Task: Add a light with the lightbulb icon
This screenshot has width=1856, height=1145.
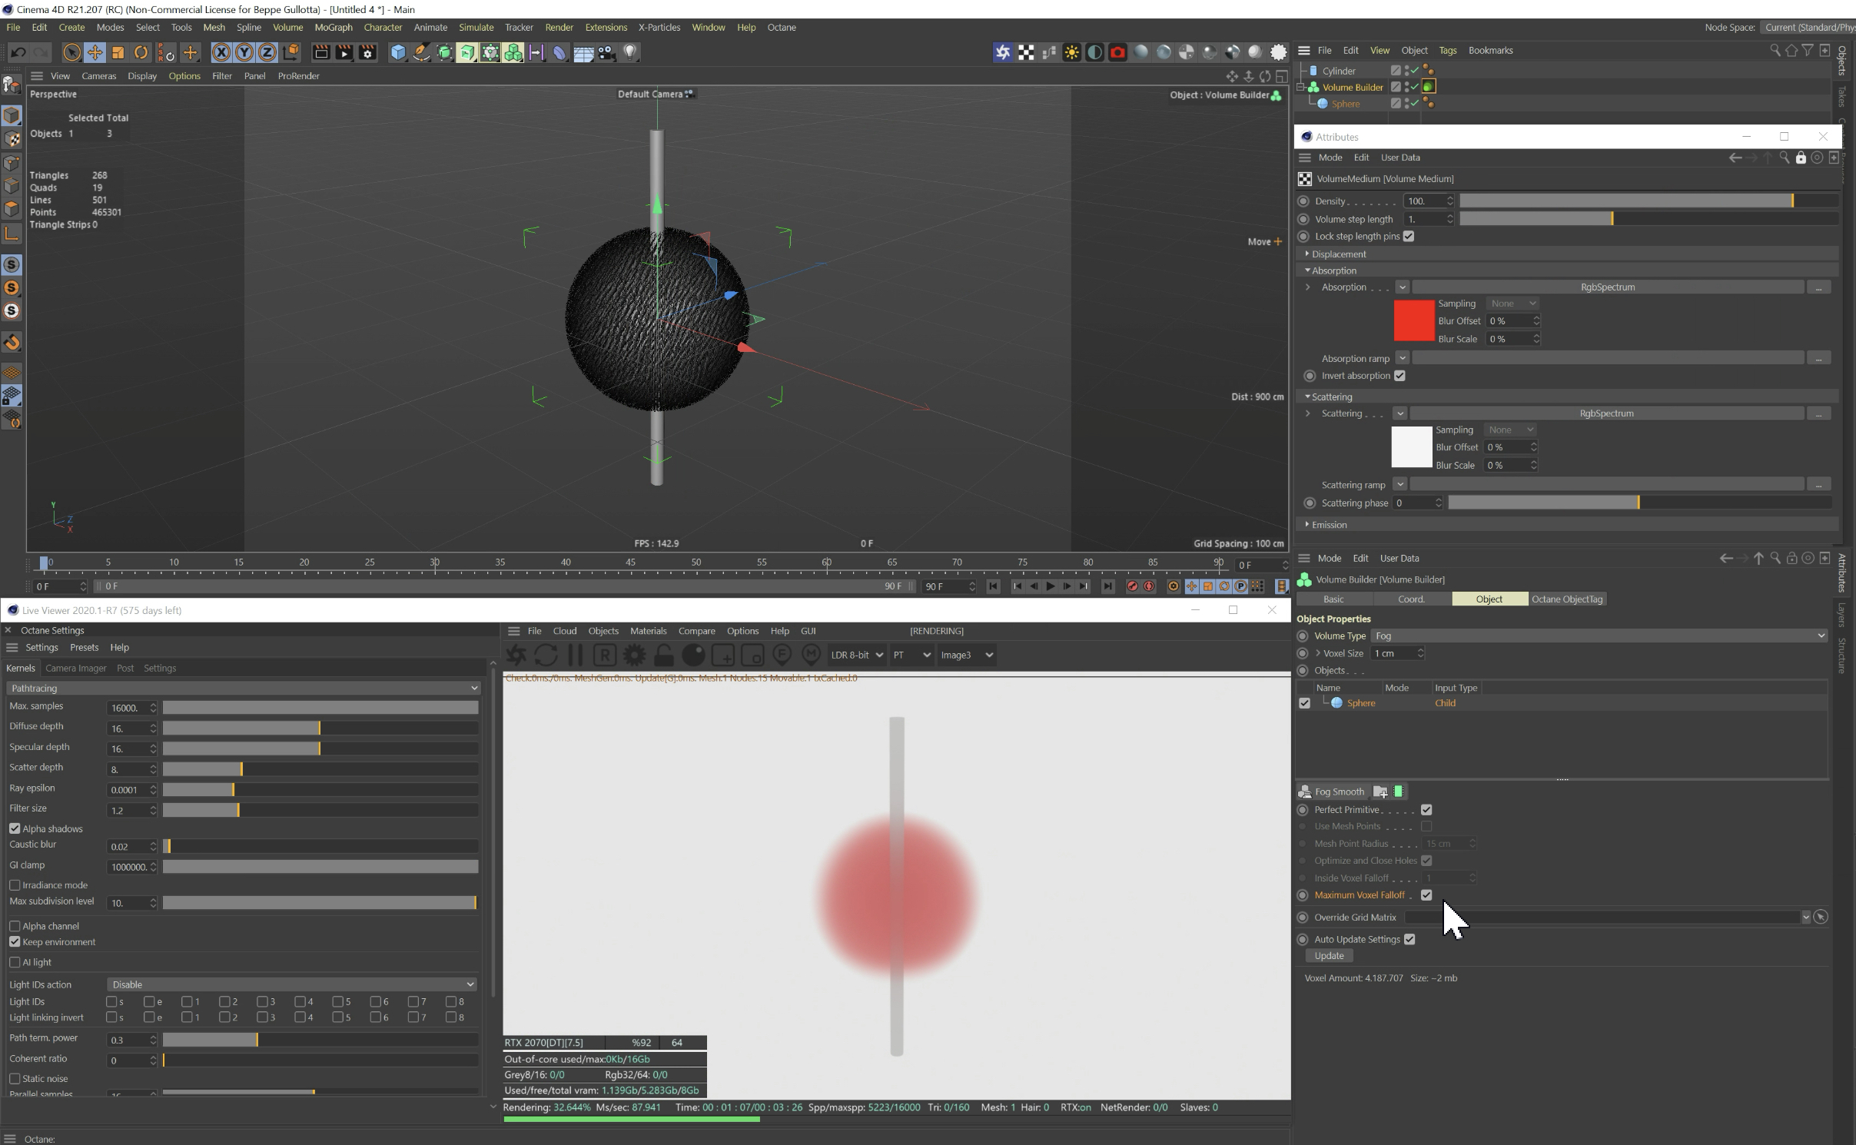Action: pos(629,52)
